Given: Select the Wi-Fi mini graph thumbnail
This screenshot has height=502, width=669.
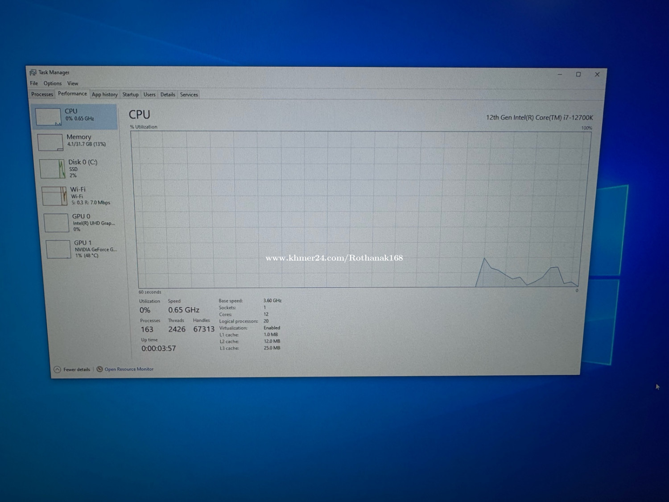Looking at the screenshot, I should [x=54, y=196].
